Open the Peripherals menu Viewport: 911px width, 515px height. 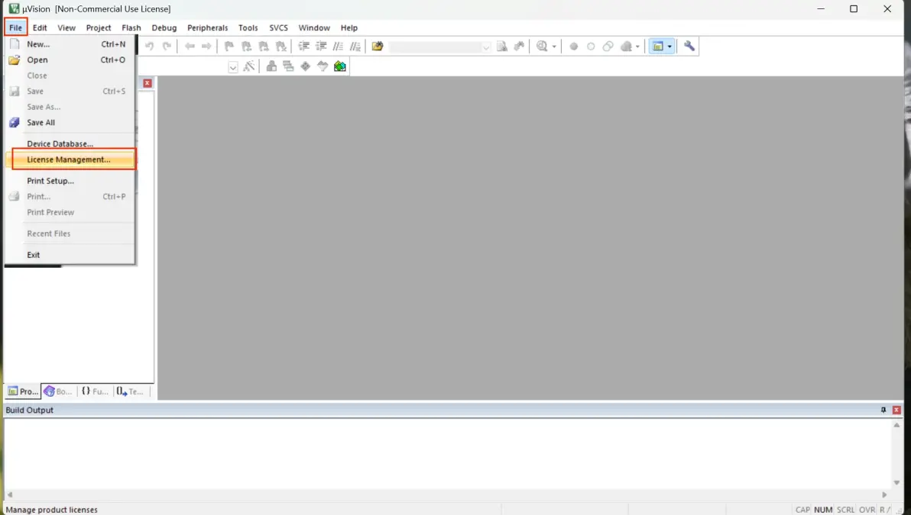point(207,27)
